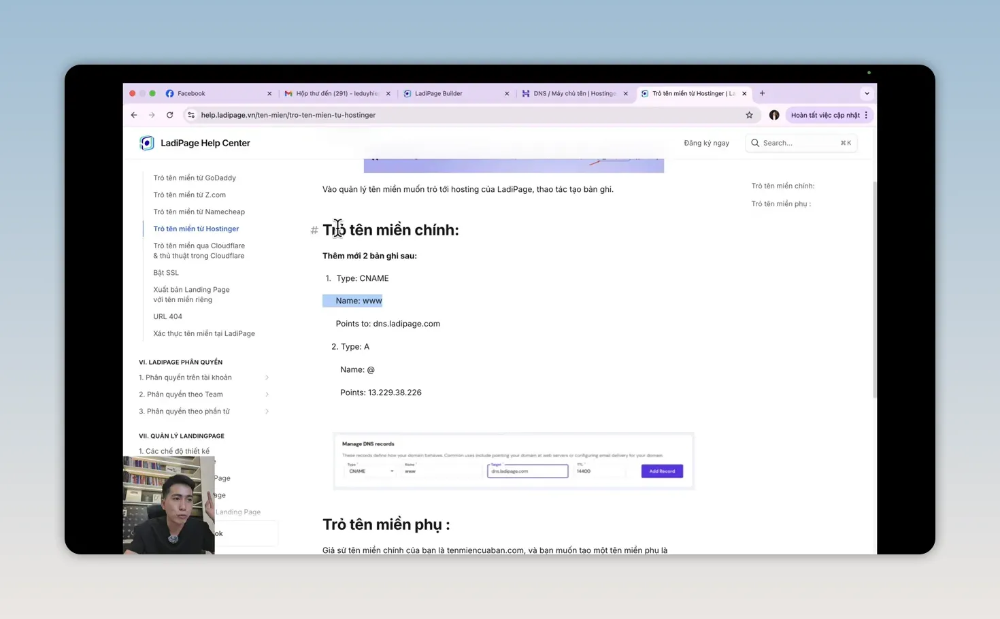Viewport: 1000px width, 619px height.
Task: Close the DNS Hostinger tab
Action: click(626, 94)
